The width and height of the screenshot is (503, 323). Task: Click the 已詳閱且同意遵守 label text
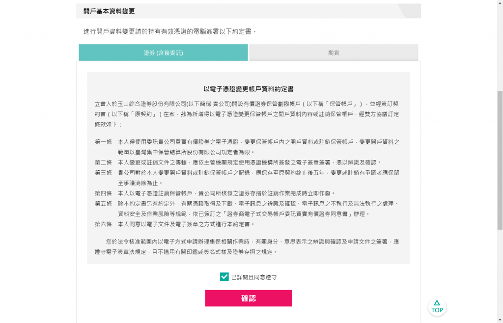pos(254,277)
